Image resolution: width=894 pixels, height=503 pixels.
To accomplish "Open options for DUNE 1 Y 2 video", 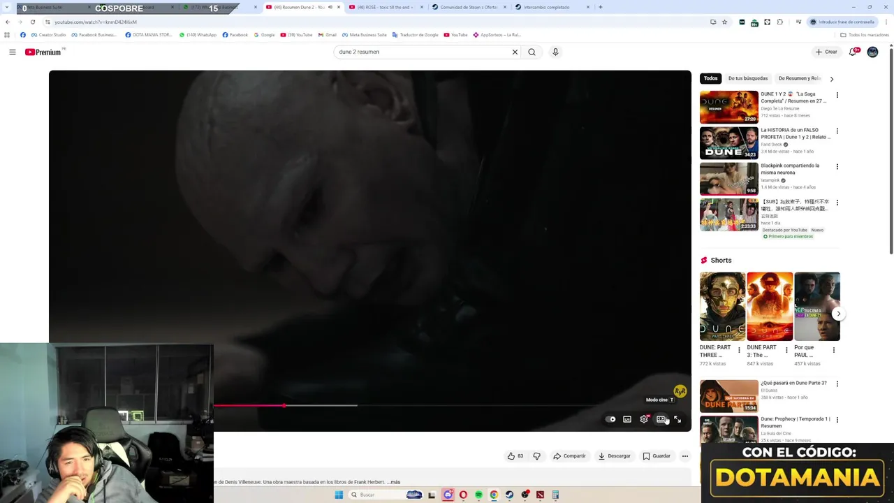I will click(x=837, y=95).
